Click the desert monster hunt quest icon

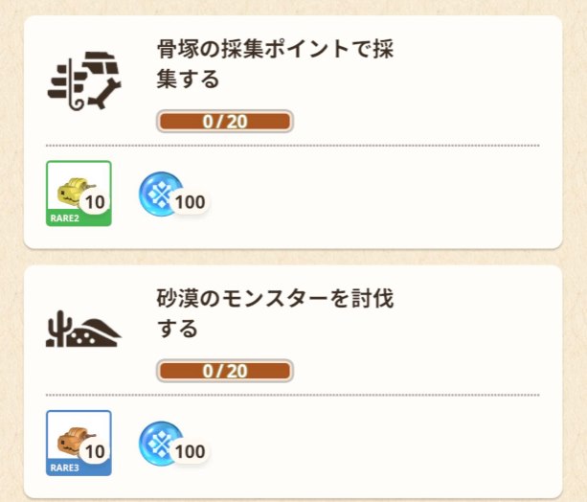tap(84, 330)
